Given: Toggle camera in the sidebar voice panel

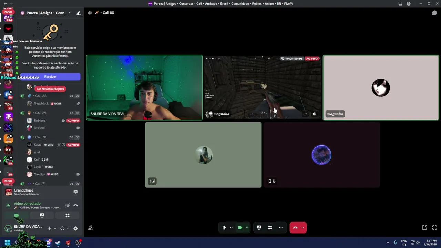Looking at the screenshot, I should (x=16, y=215).
